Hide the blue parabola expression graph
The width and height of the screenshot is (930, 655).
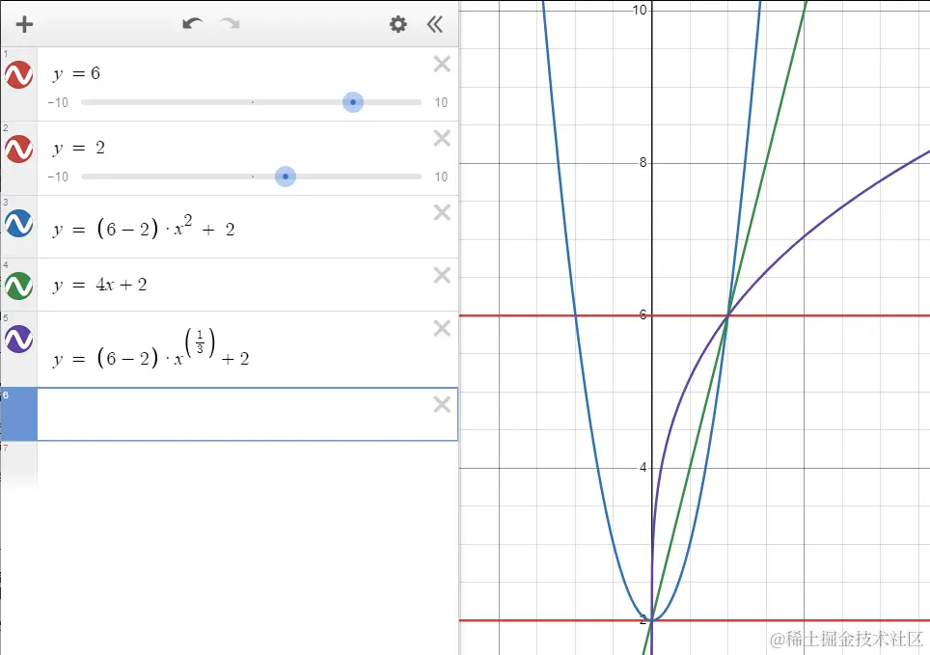click(19, 223)
